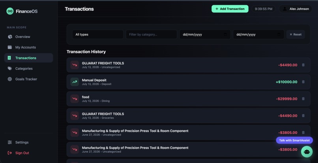Open the Alex Johnson profile menu

click(x=296, y=9)
